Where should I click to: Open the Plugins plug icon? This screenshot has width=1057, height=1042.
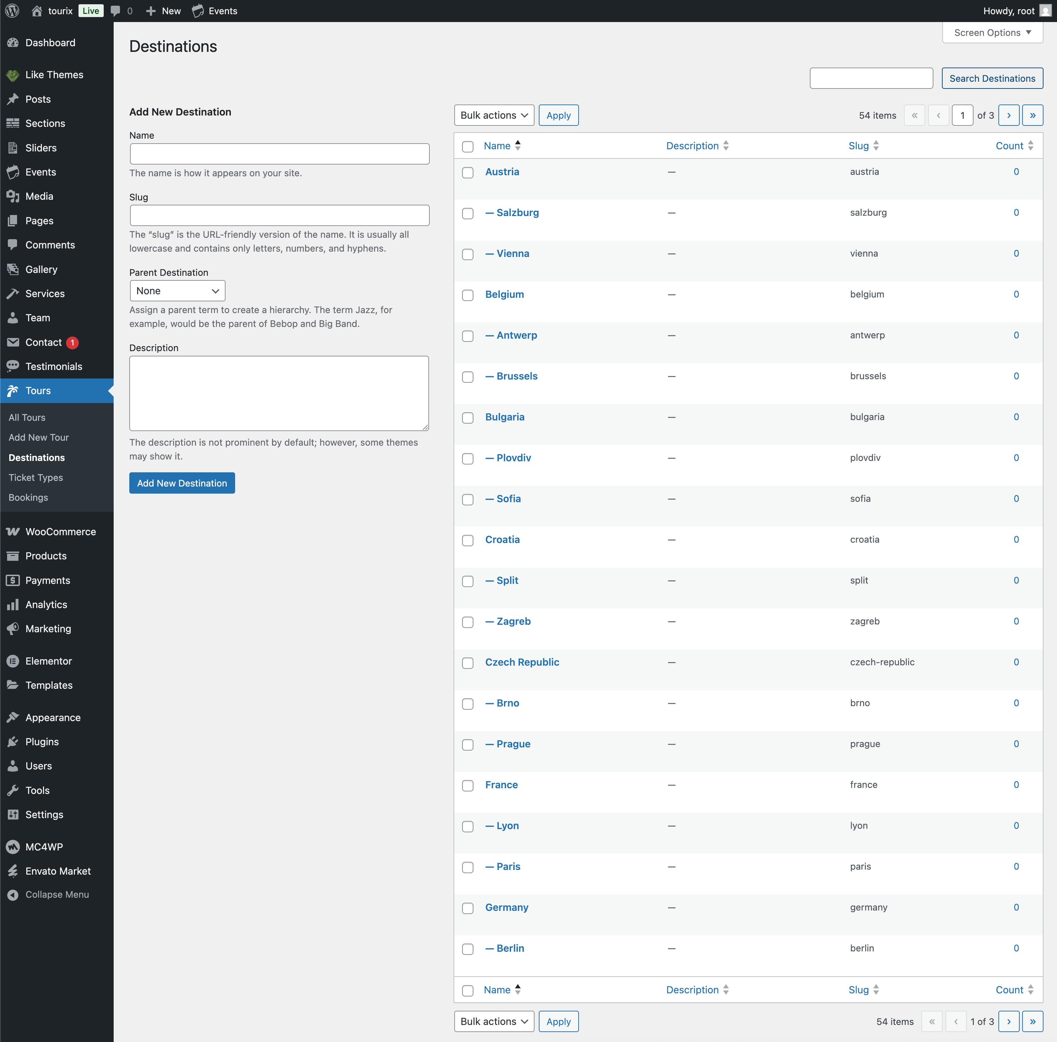click(13, 742)
